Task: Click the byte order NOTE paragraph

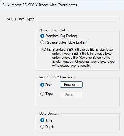Action: pos(78,58)
